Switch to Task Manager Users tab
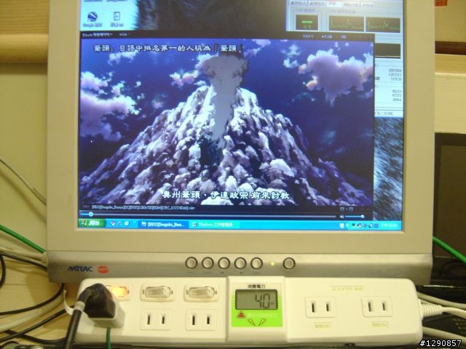Image resolution: width=466 pixels, height=349 pixels. [x=368, y=5]
